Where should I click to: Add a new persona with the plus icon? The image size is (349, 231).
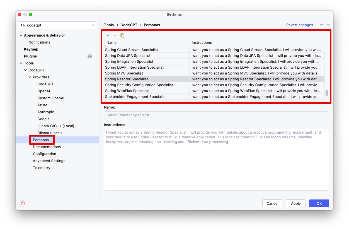pyautogui.click(x=108, y=35)
